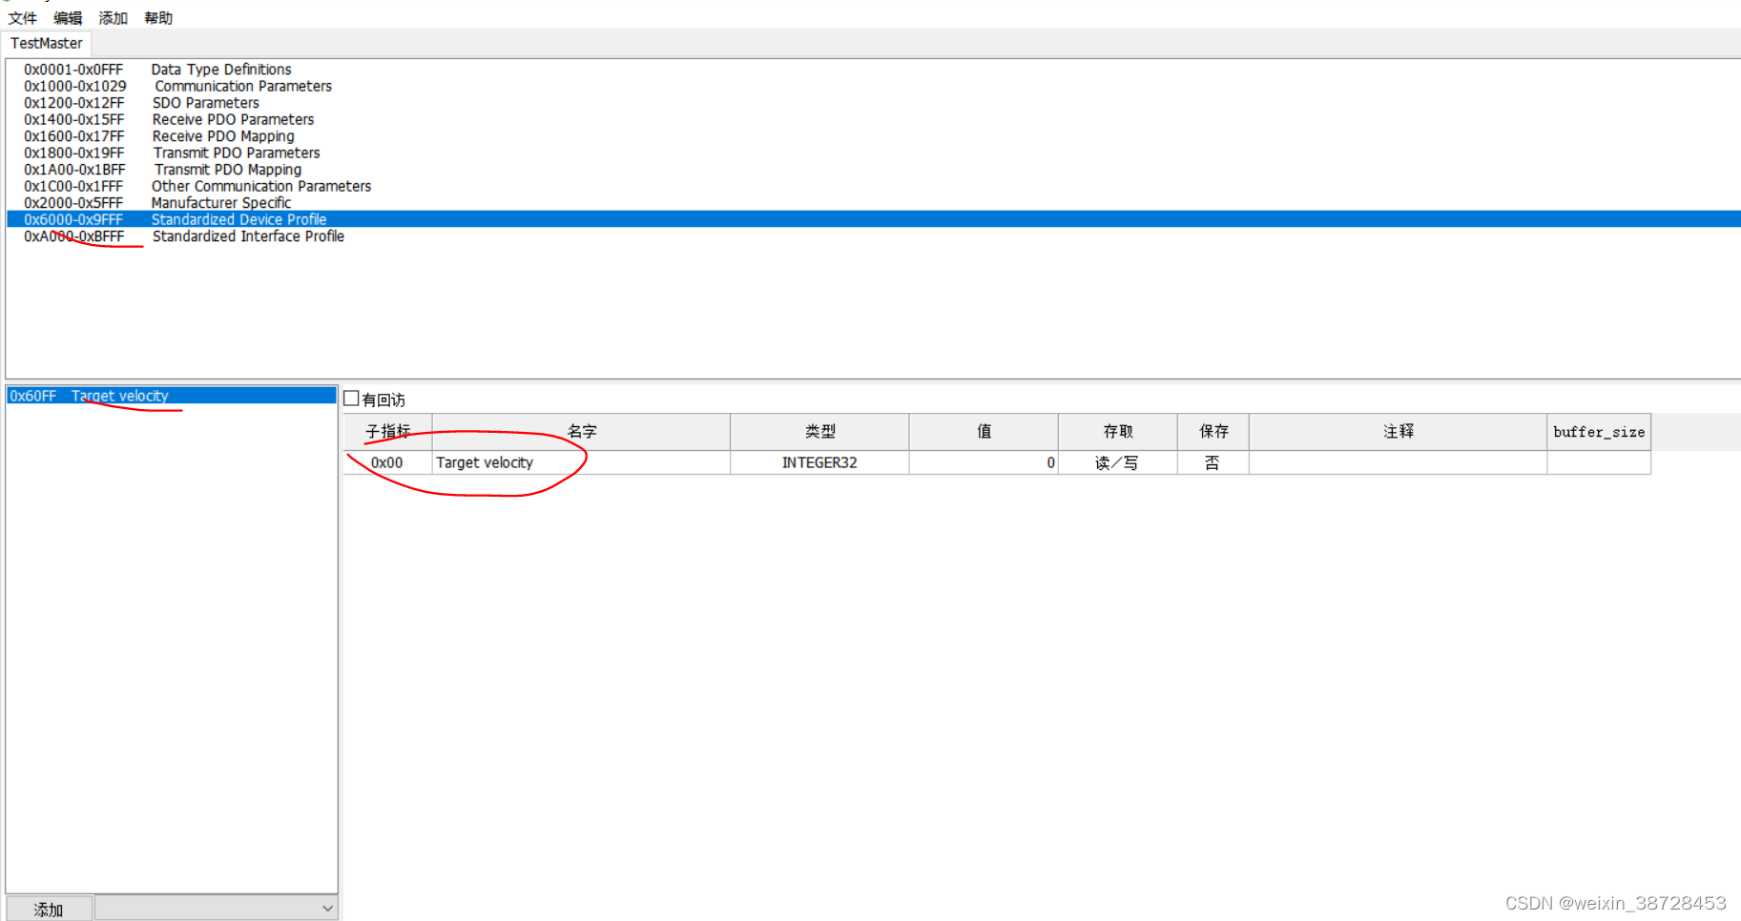The width and height of the screenshot is (1741, 921).
Task: Select Communication Parameters row
Action: tap(874, 86)
